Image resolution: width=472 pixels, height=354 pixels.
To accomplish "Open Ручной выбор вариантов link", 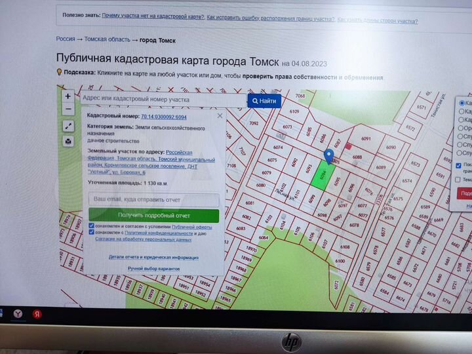I will pos(154,269).
